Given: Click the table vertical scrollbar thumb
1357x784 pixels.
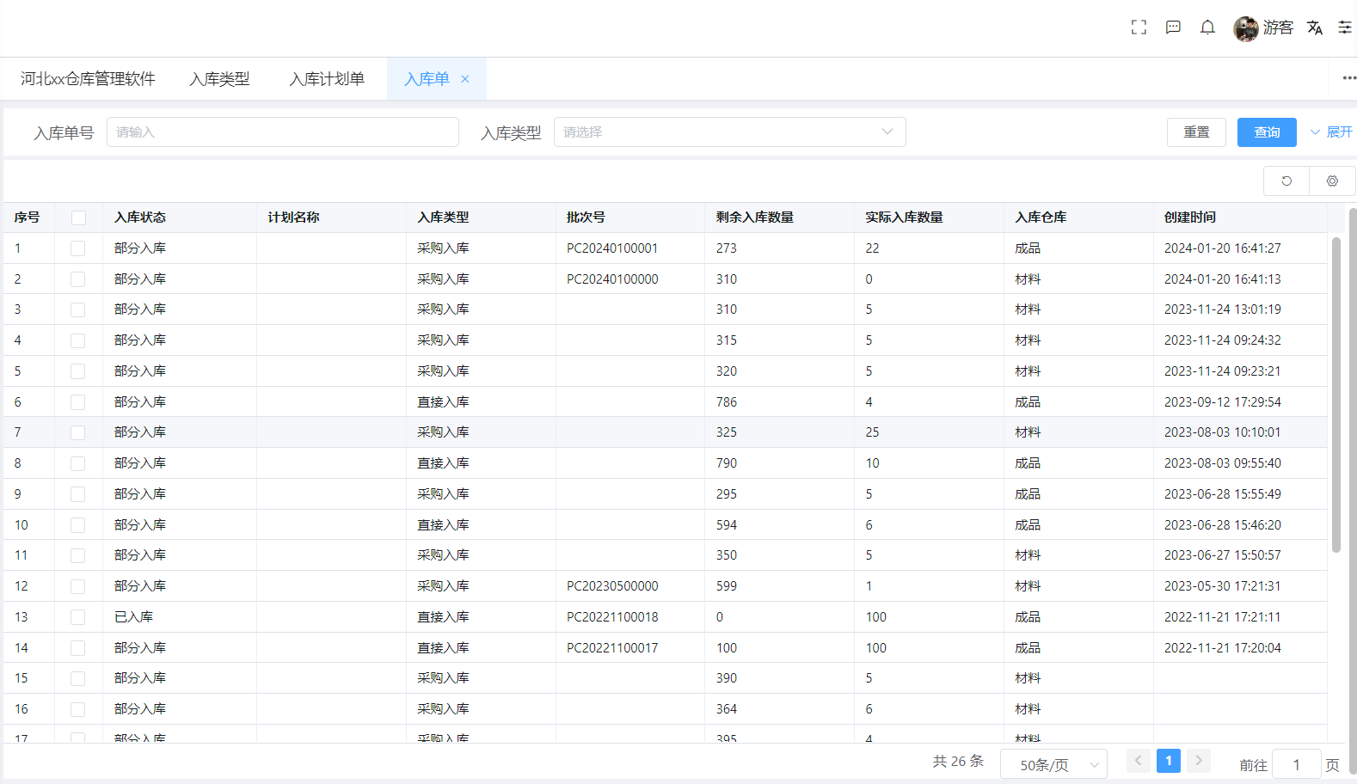Looking at the screenshot, I should pos(1336,395).
